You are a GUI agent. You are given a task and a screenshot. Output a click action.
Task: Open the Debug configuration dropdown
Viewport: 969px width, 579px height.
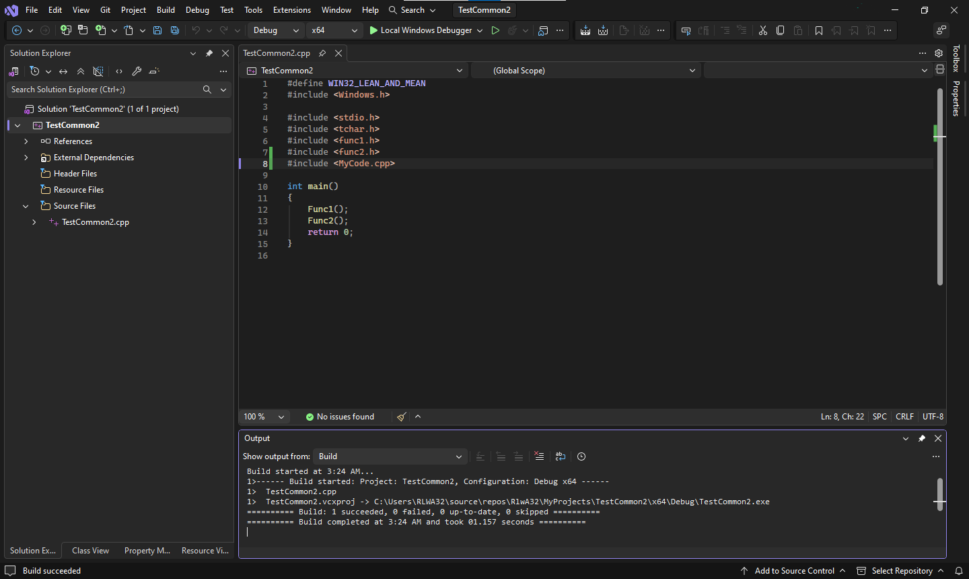[x=277, y=30]
